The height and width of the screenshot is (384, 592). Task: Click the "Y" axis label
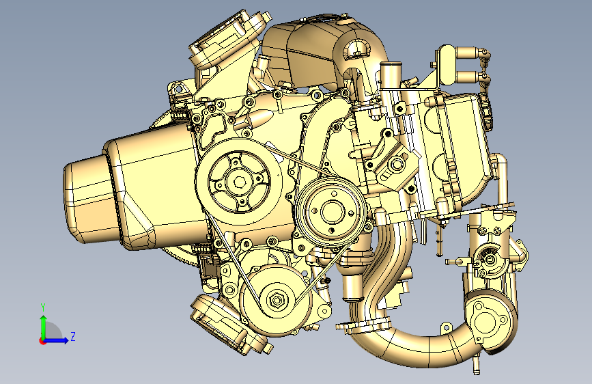tap(43, 307)
